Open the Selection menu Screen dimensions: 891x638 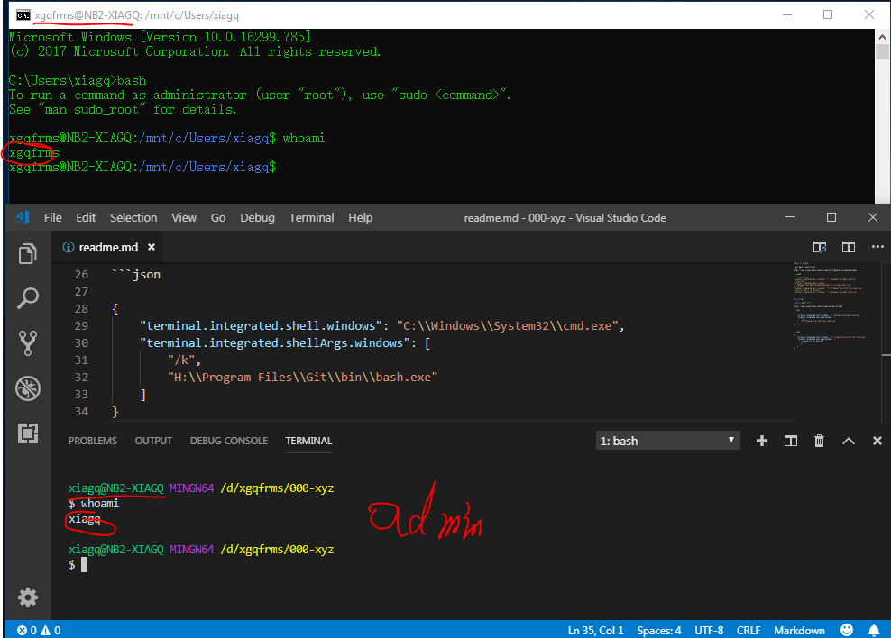pos(133,217)
